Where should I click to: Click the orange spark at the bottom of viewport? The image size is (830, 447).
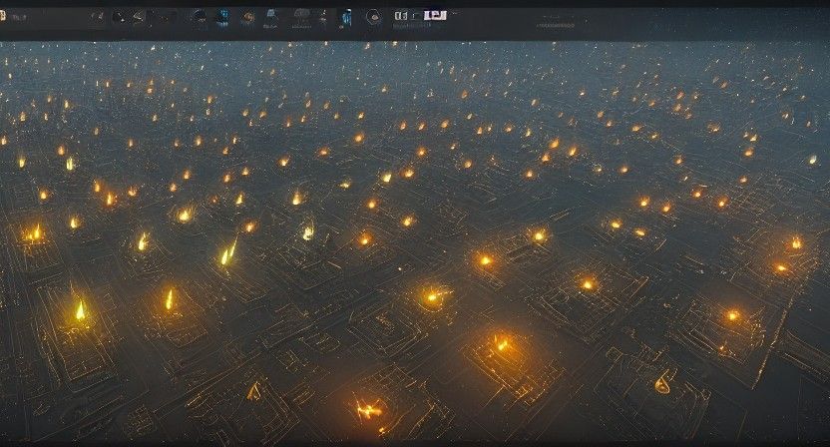(366, 408)
